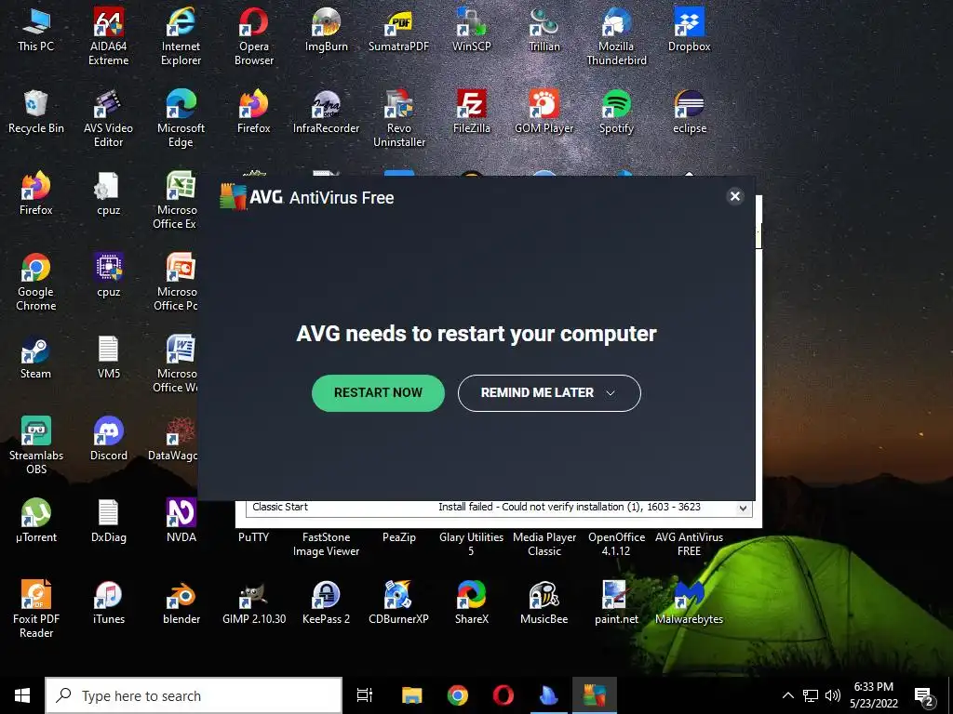
Task: Select AVS Video Editor icon
Action: click(108, 118)
